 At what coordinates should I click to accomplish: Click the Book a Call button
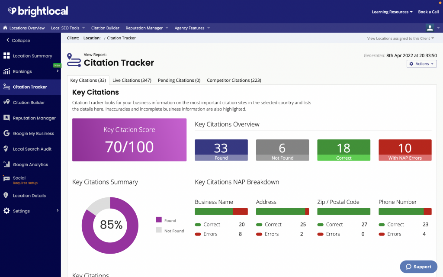[x=428, y=12]
